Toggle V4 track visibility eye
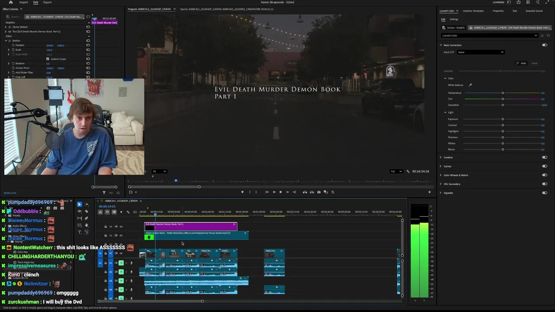 (121, 226)
